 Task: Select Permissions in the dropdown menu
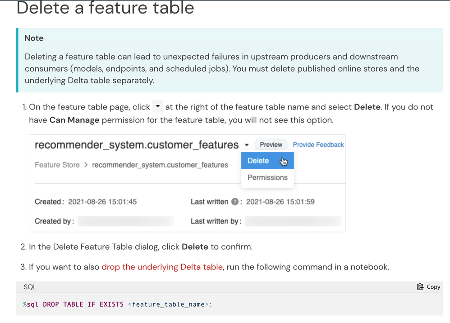[x=267, y=177]
